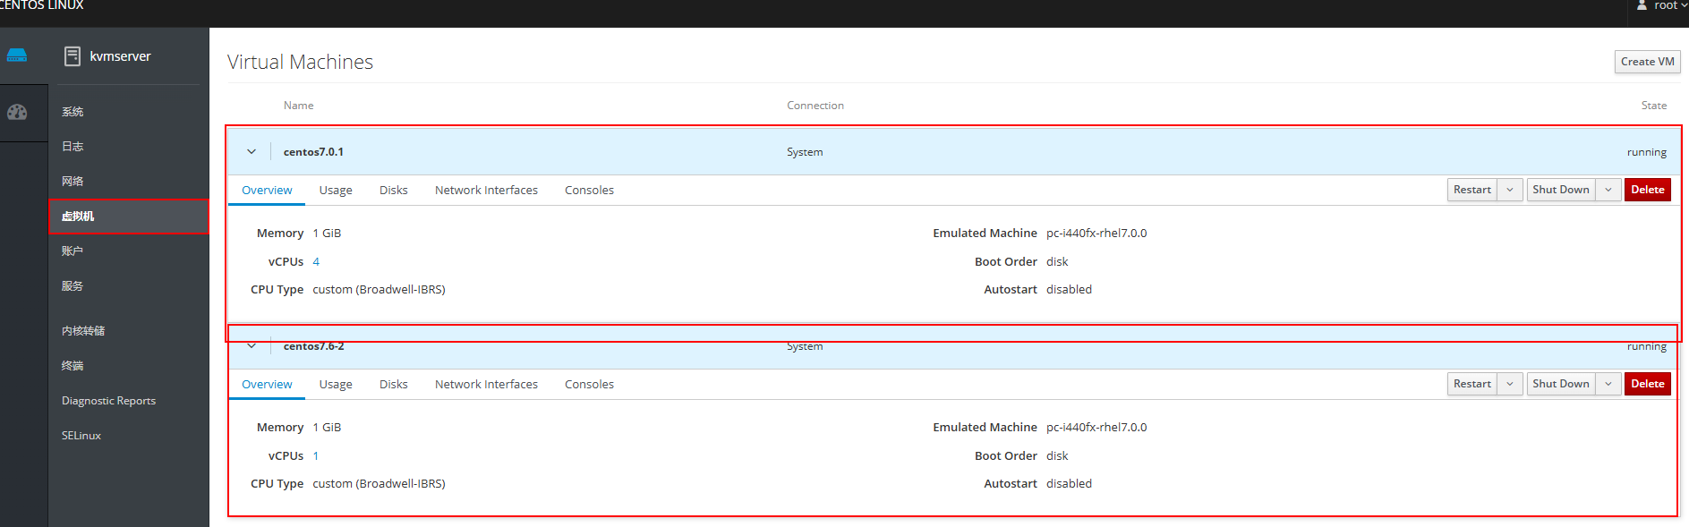The height and width of the screenshot is (527, 1689).
Task: Open Diagnostic Reports in sidebar
Action: point(108,401)
